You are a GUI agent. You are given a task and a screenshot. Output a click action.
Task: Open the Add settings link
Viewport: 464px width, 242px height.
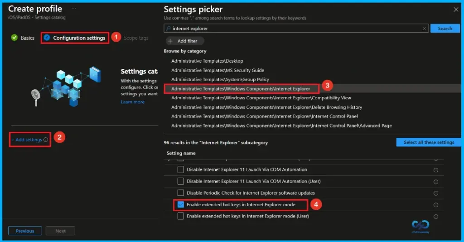29,140
